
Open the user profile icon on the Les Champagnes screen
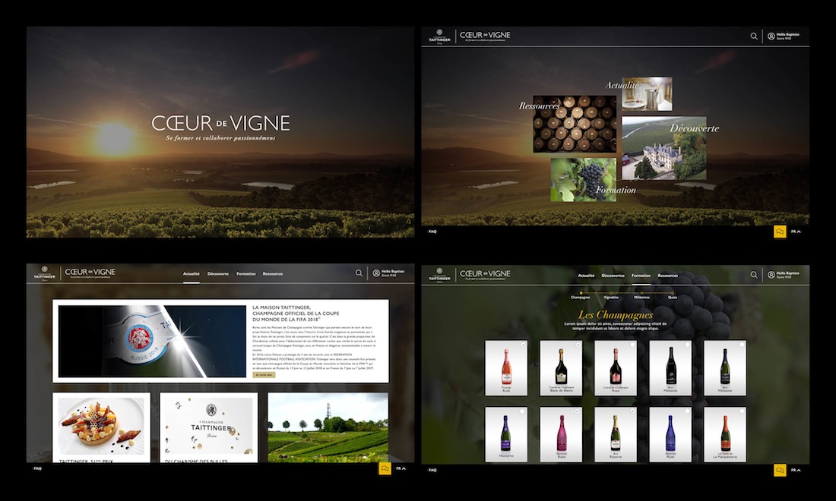point(771,275)
